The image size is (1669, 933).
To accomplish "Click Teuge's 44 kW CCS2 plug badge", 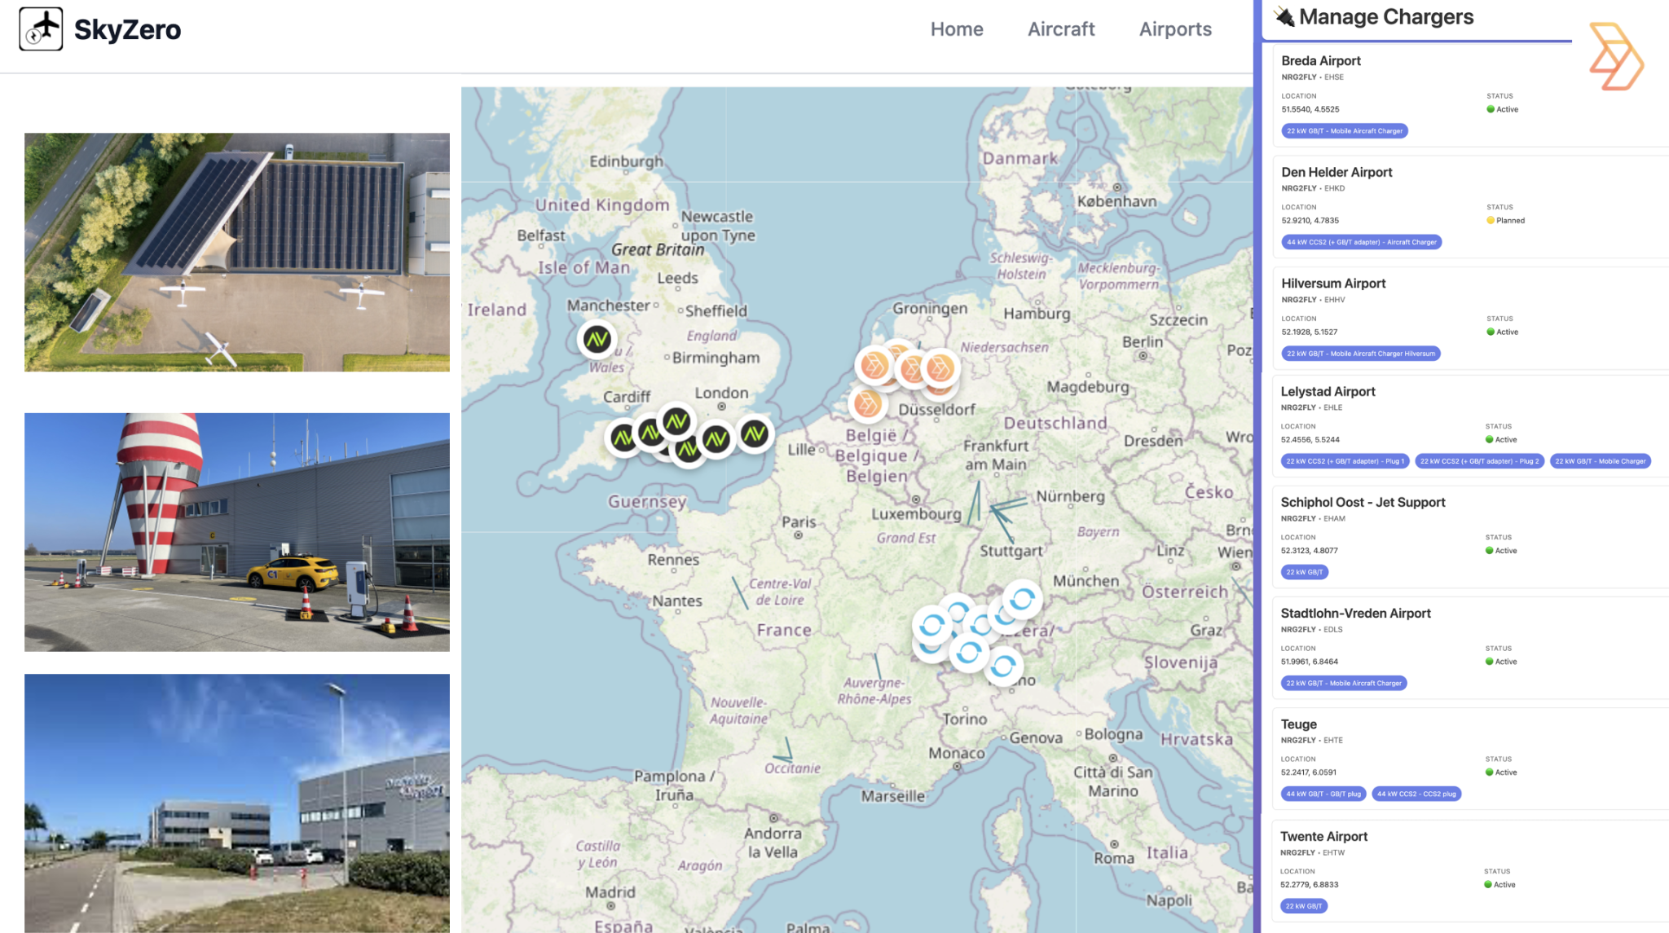I will coord(1418,794).
